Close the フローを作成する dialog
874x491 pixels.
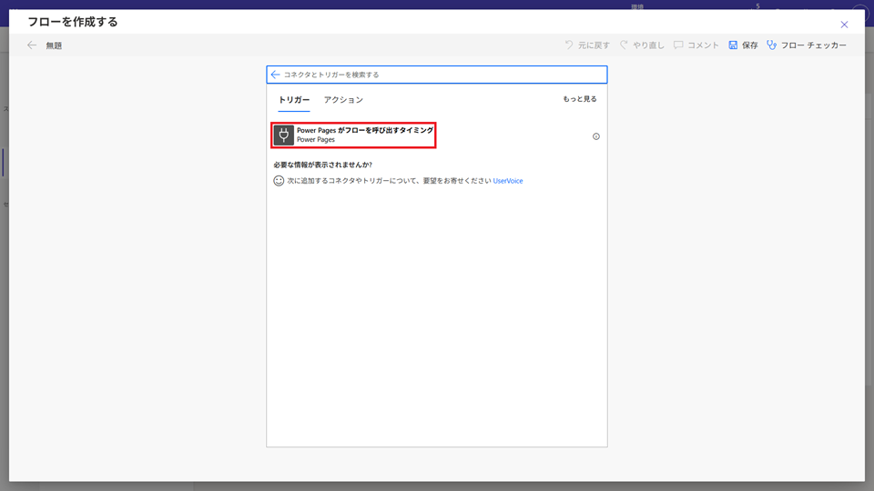coord(844,25)
